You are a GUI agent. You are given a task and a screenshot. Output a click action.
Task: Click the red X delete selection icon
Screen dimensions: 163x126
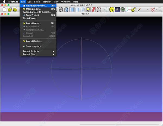(152, 9)
